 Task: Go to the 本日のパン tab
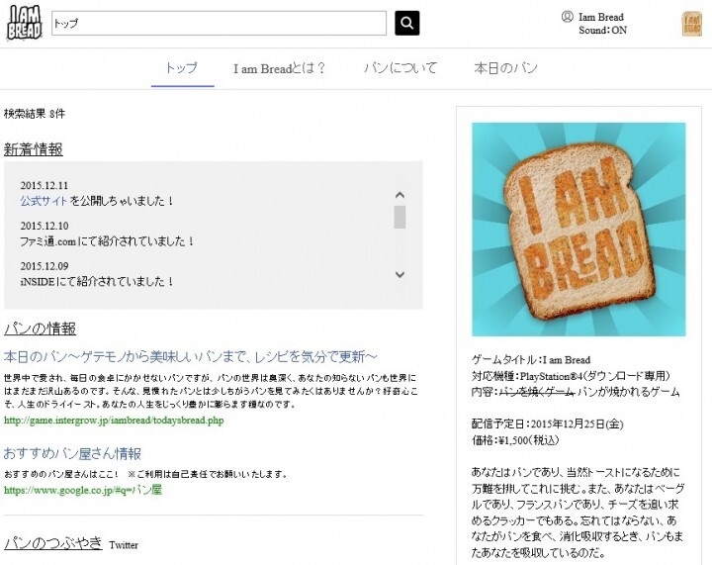pos(506,68)
